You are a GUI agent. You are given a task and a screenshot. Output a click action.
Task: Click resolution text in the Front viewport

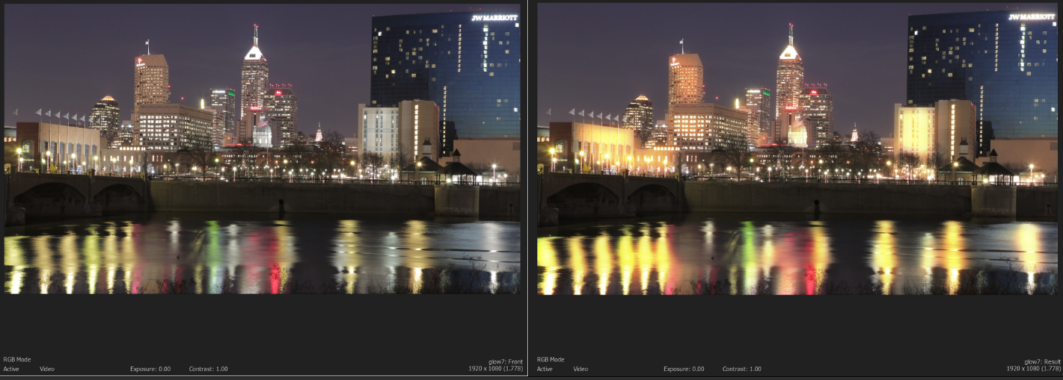pos(495,369)
